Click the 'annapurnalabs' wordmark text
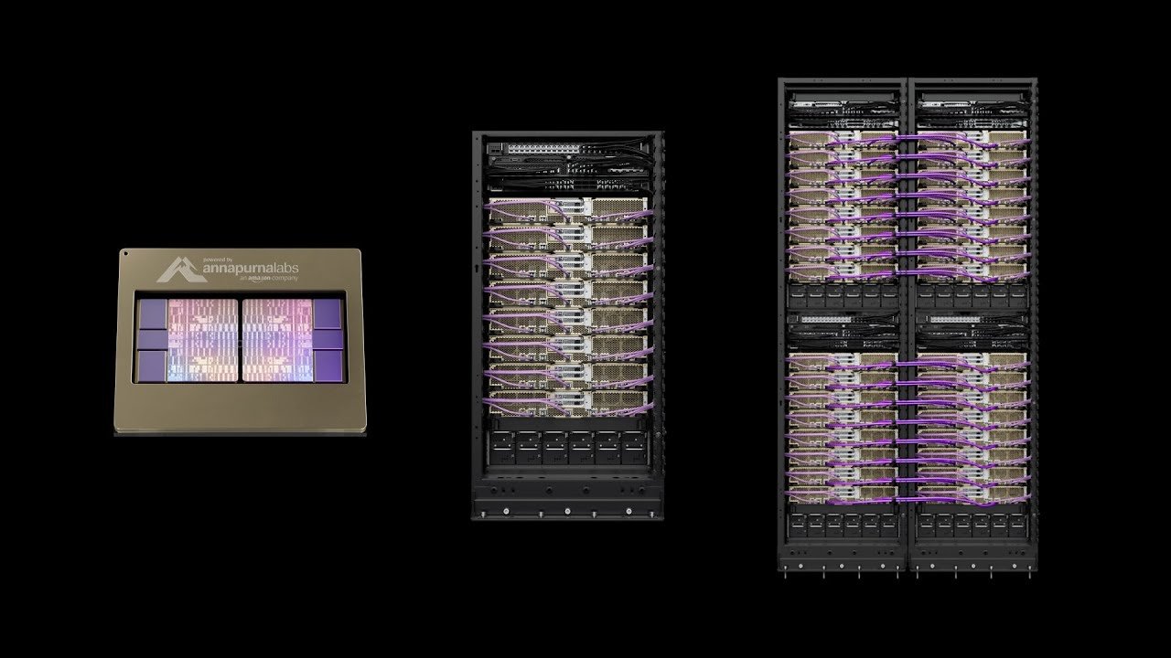The width and height of the screenshot is (1171, 658). coord(252,269)
